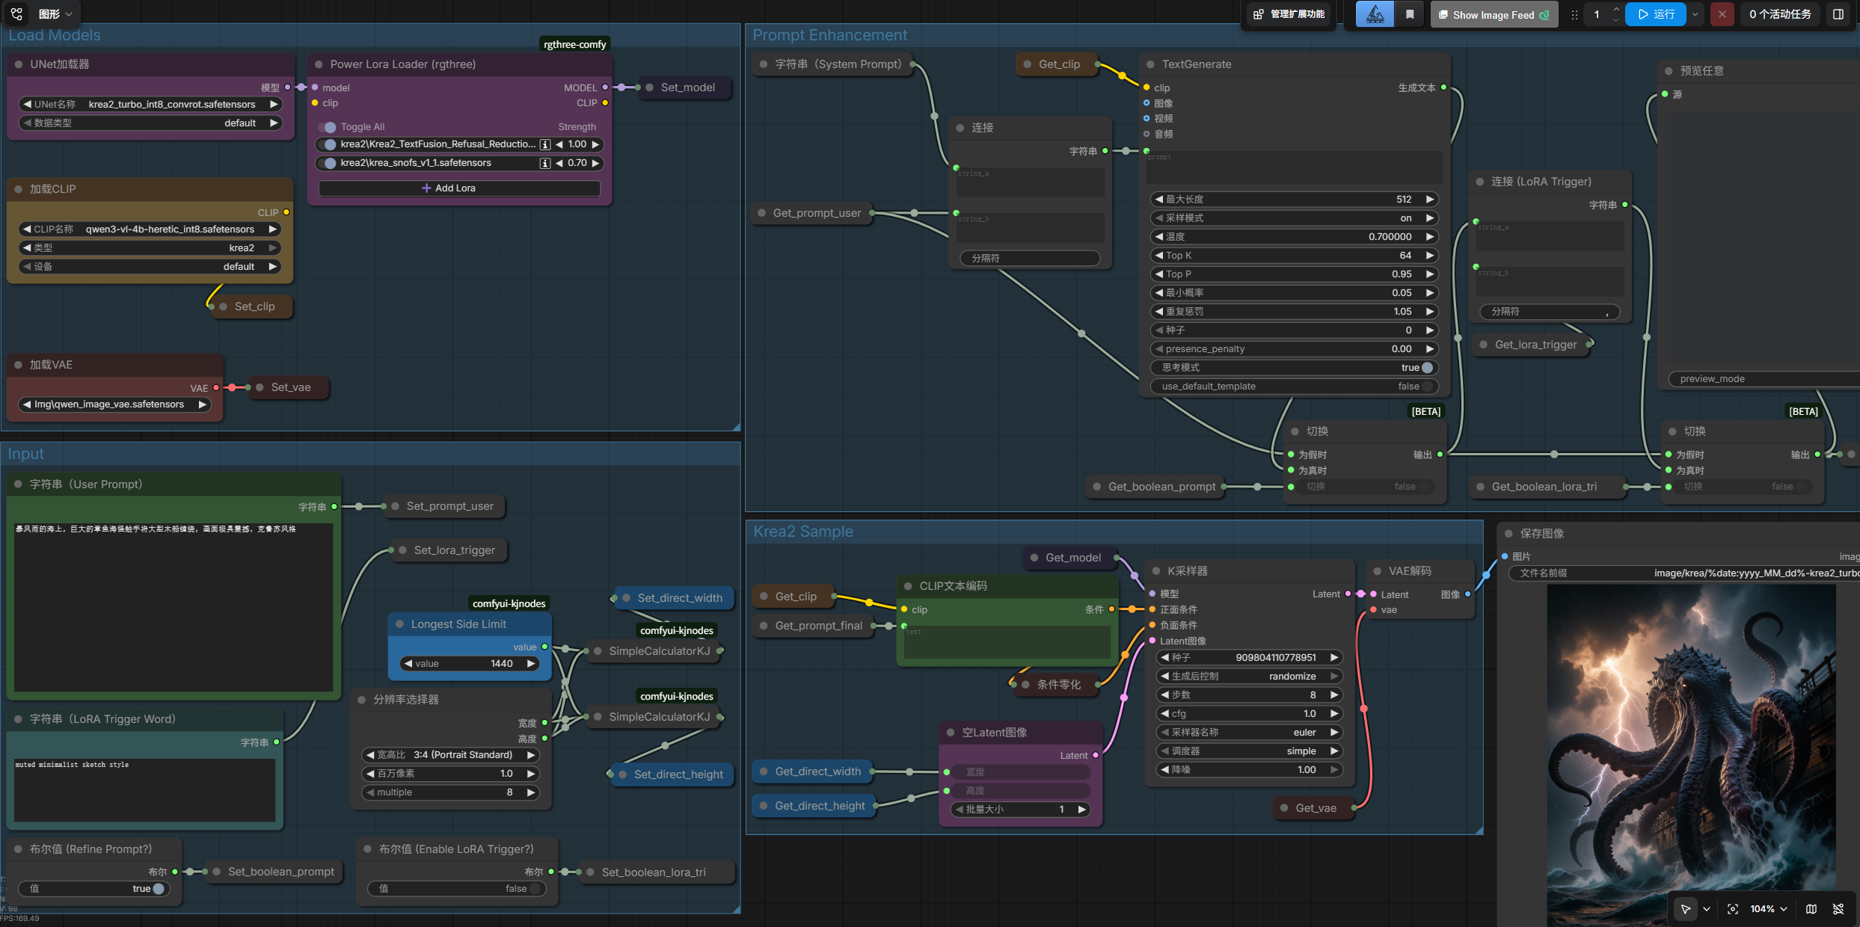This screenshot has width=1860, height=927.
Task: Open the UNet名称 model selector
Action: click(150, 105)
